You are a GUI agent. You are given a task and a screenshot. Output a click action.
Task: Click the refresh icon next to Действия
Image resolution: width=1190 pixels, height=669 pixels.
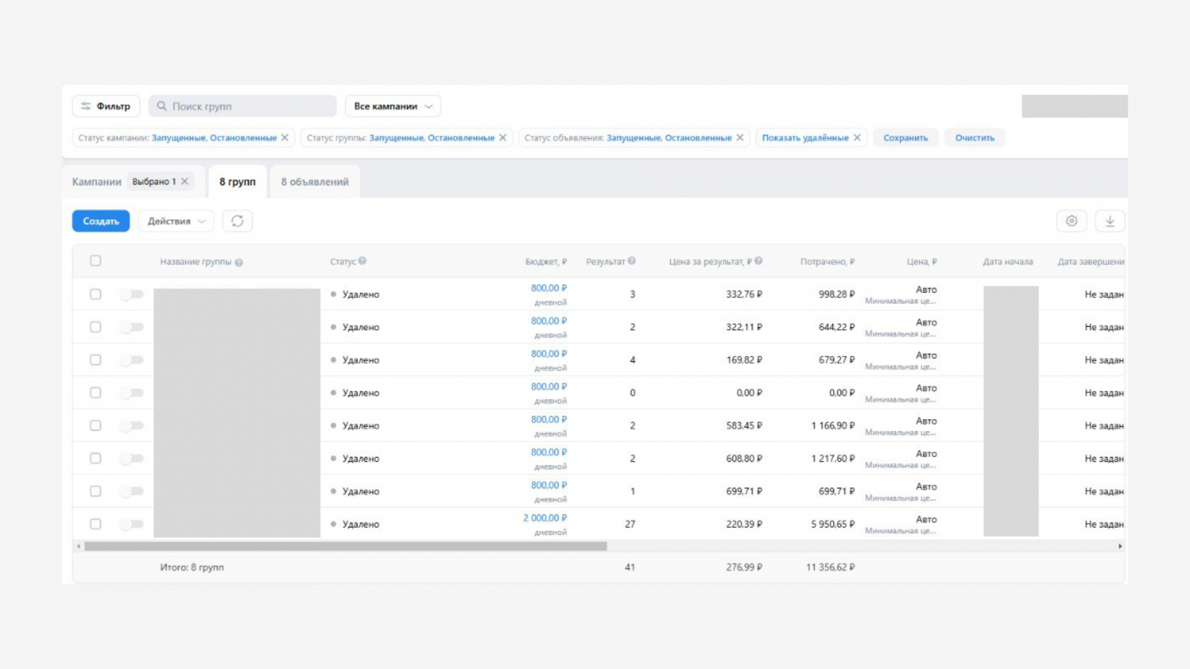pos(237,221)
